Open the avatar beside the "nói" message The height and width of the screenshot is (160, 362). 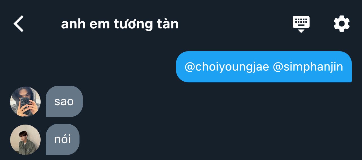click(x=25, y=139)
